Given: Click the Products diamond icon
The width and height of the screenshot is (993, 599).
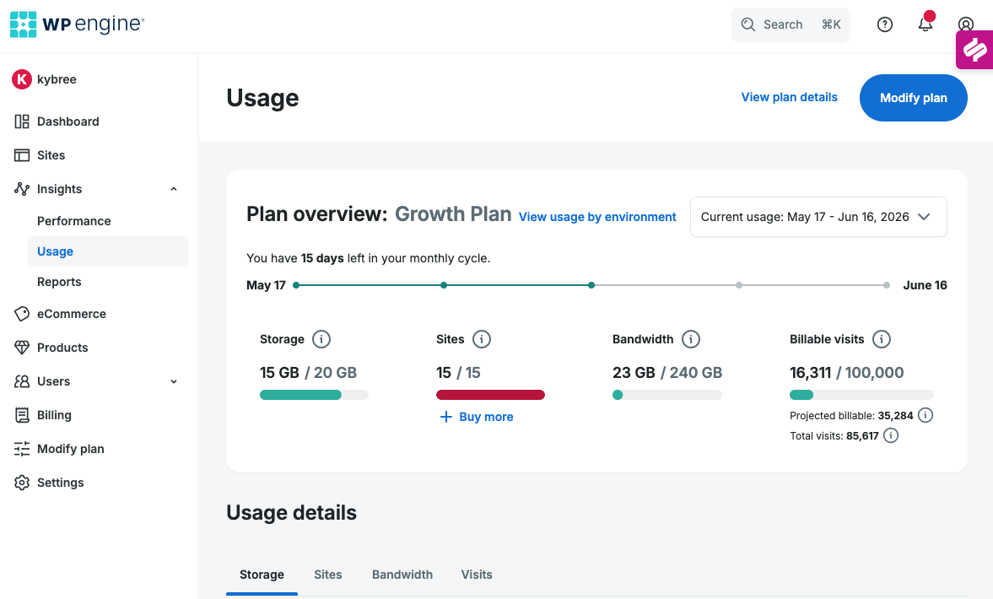Looking at the screenshot, I should tap(22, 348).
